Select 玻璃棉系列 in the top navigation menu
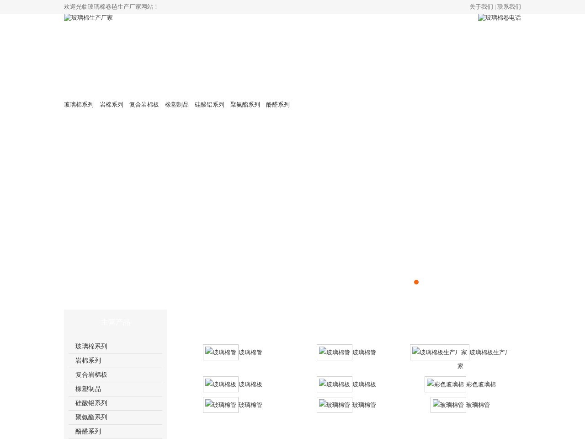 [79, 105]
